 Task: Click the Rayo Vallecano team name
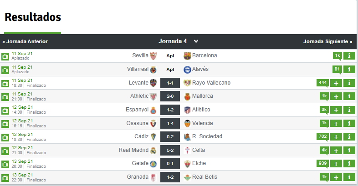pyautogui.click(x=211, y=83)
